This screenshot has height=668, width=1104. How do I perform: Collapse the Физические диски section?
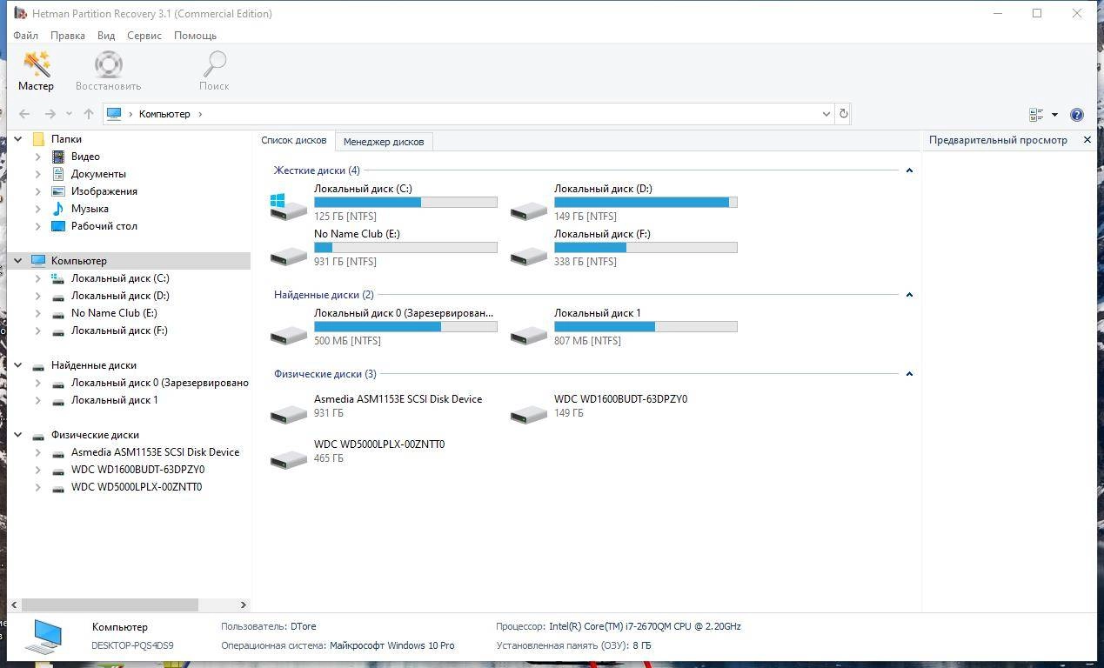(x=909, y=374)
